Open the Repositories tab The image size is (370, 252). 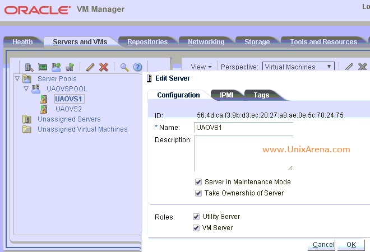point(147,42)
